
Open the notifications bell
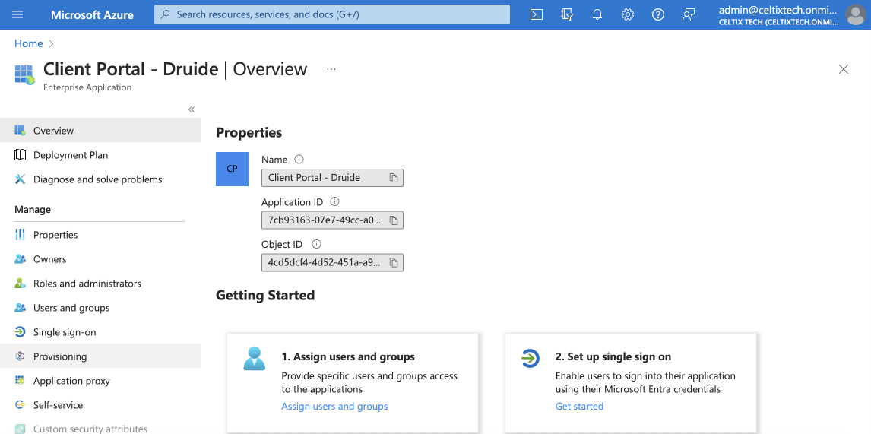coord(597,14)
